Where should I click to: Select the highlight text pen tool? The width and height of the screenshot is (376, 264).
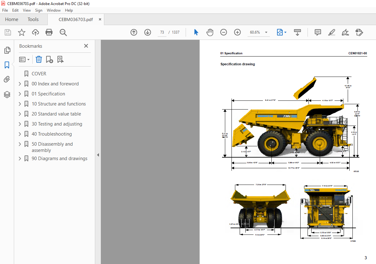click(331, 32)
